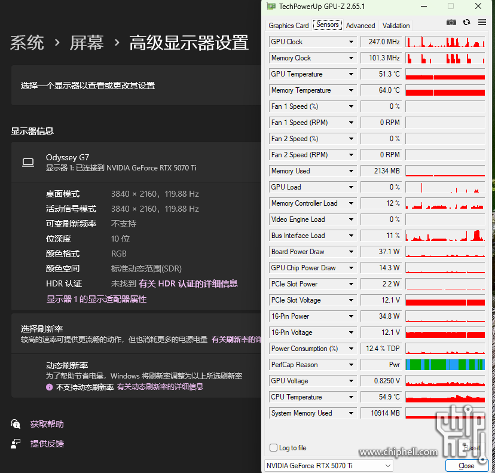Click the 颜色空间 SDR value
This screenshot has height=473, width=495.
(146, 268)
